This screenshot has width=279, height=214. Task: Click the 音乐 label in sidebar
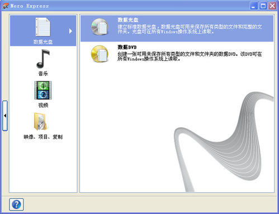point(43,74)
